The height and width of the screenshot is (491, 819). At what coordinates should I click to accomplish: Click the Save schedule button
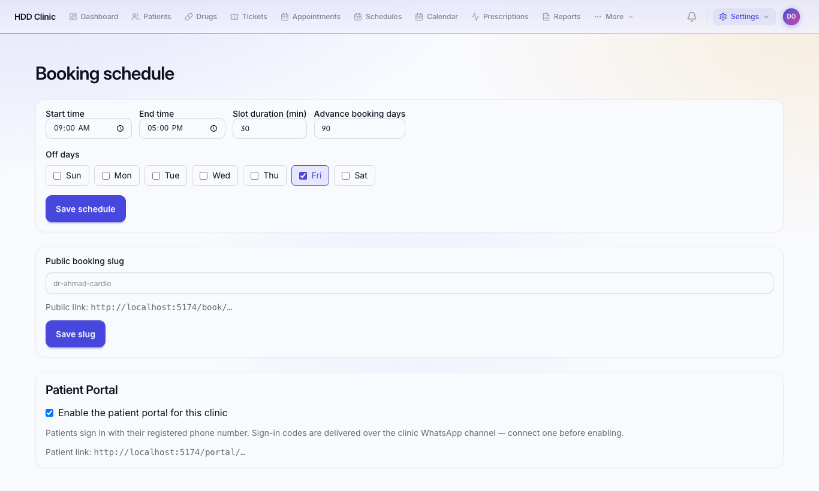pos(86,209)
